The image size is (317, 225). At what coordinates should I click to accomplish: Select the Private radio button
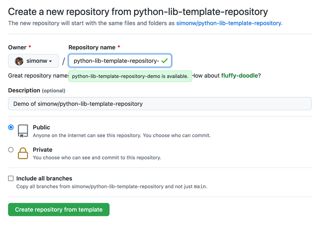tap(11, 150)
